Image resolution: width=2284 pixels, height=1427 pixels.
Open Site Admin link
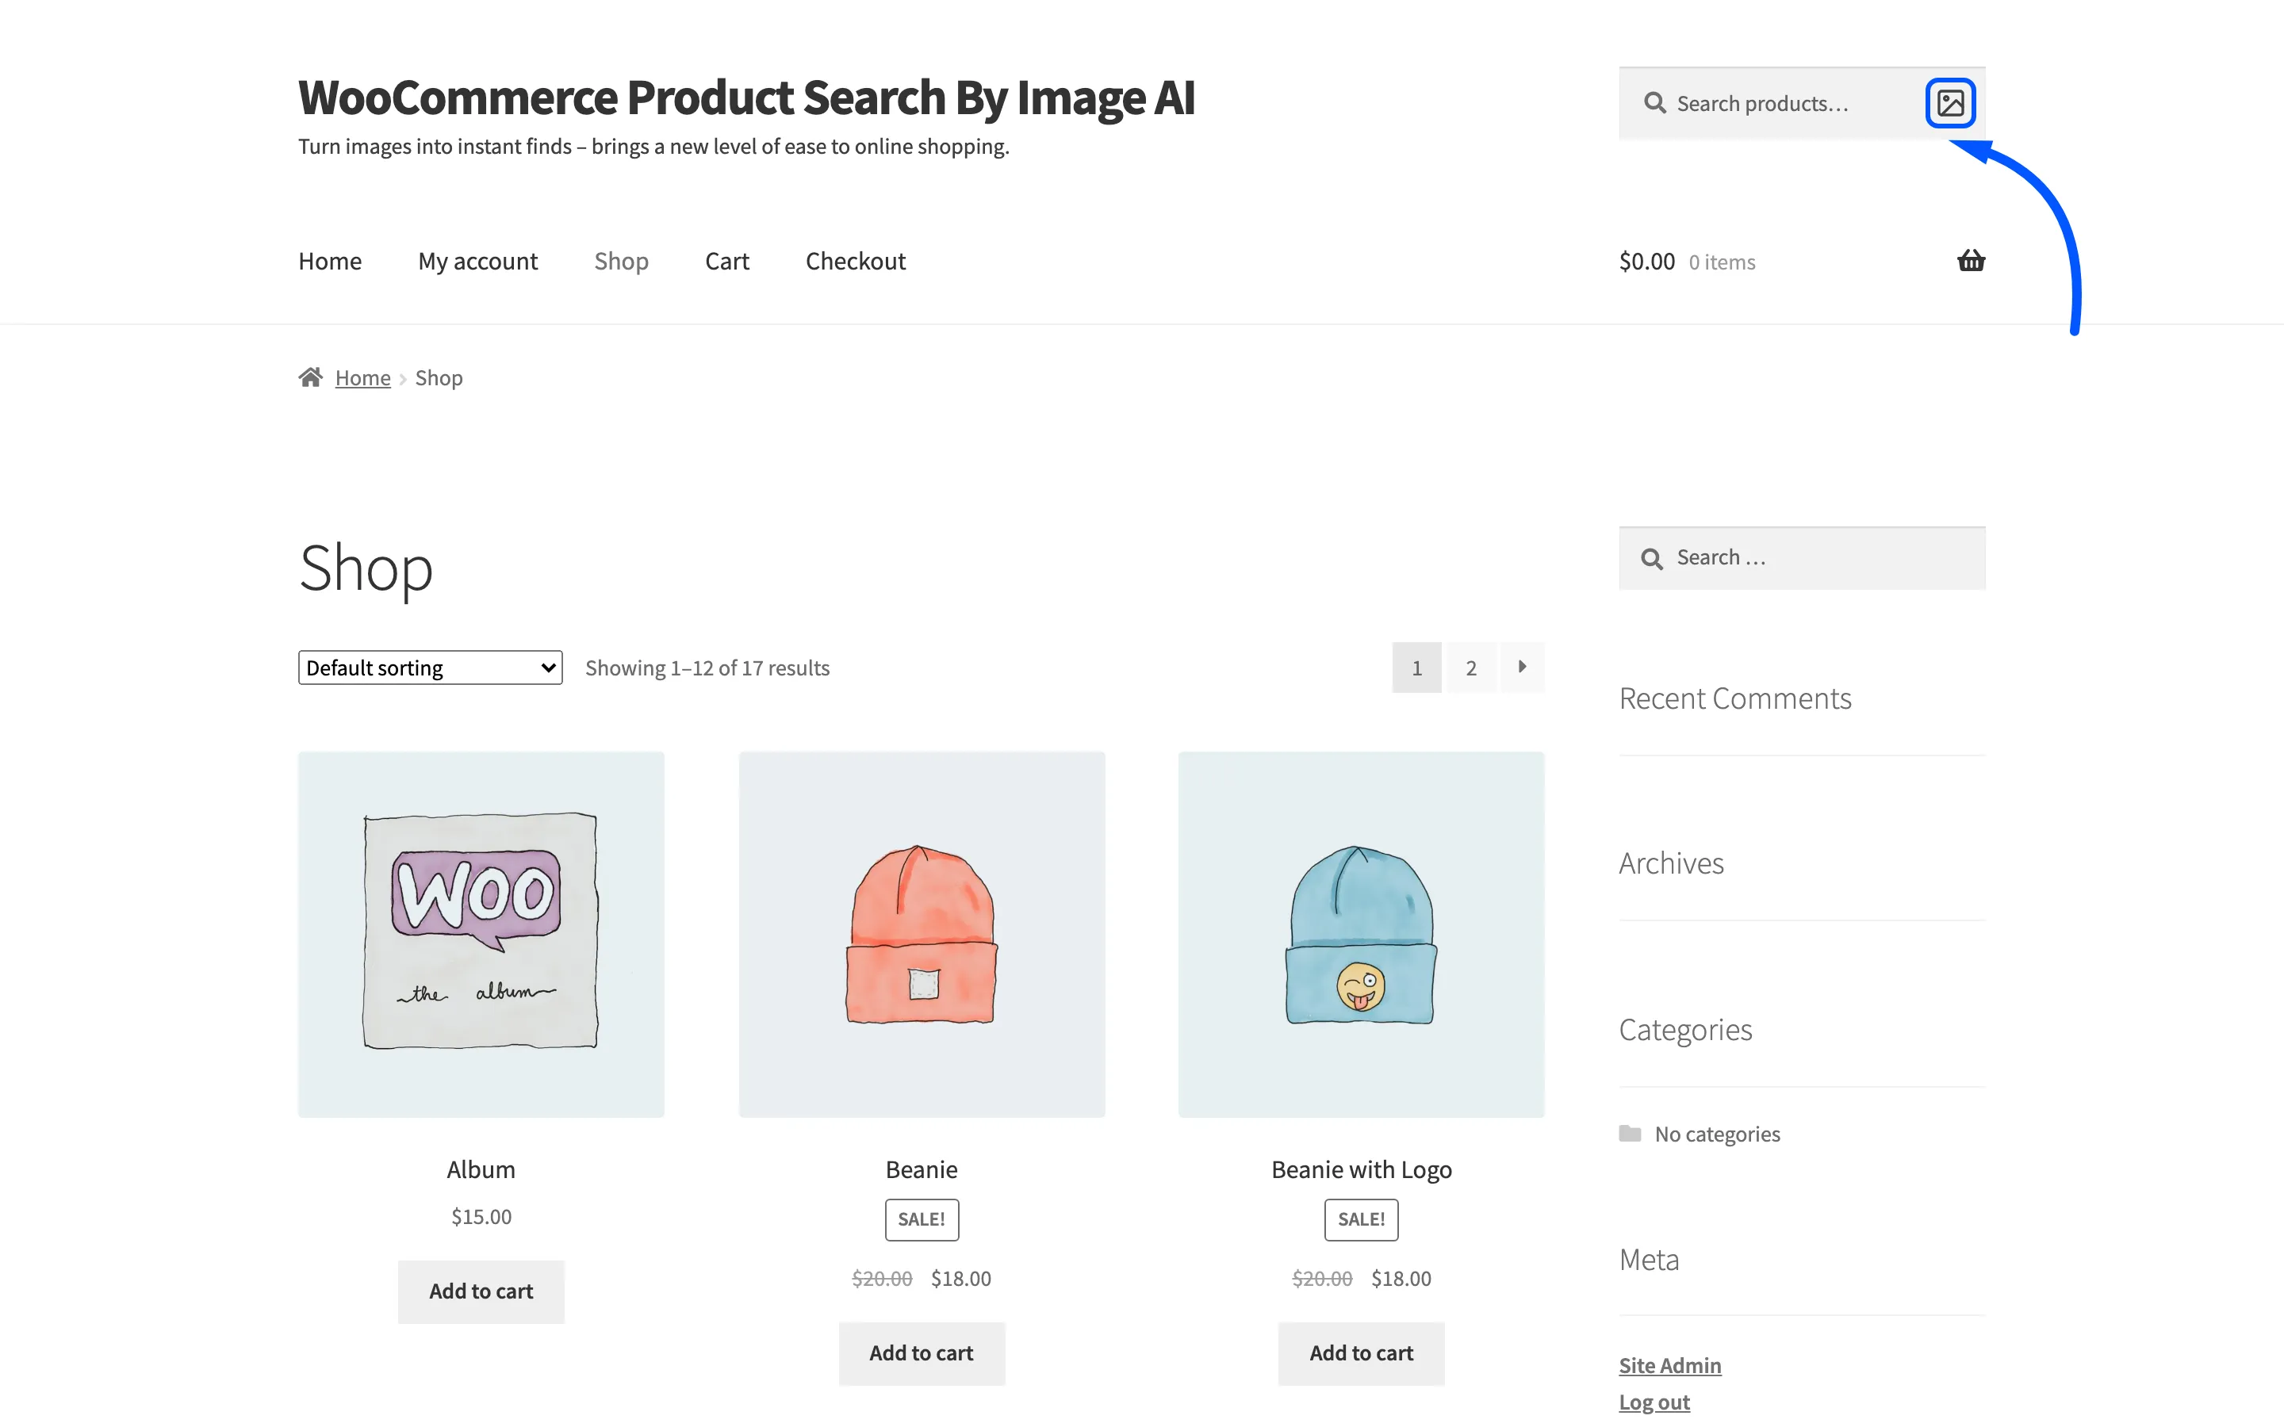[1669, 1364]
